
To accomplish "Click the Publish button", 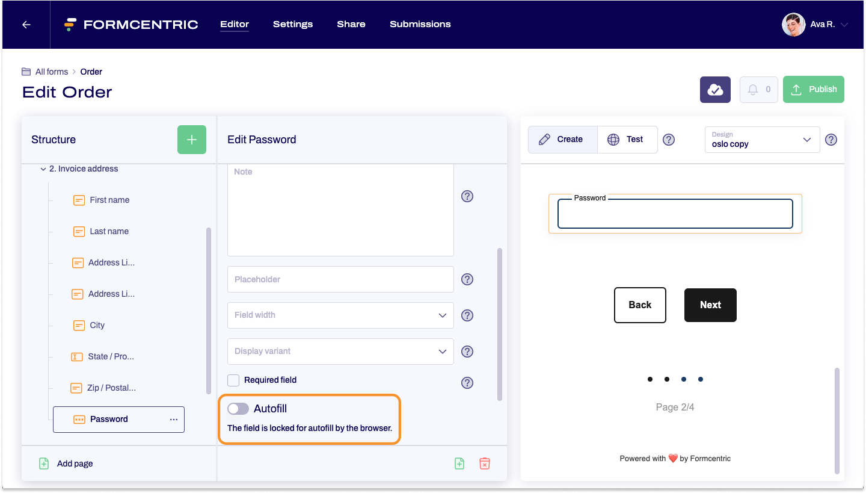I will 814,89.
